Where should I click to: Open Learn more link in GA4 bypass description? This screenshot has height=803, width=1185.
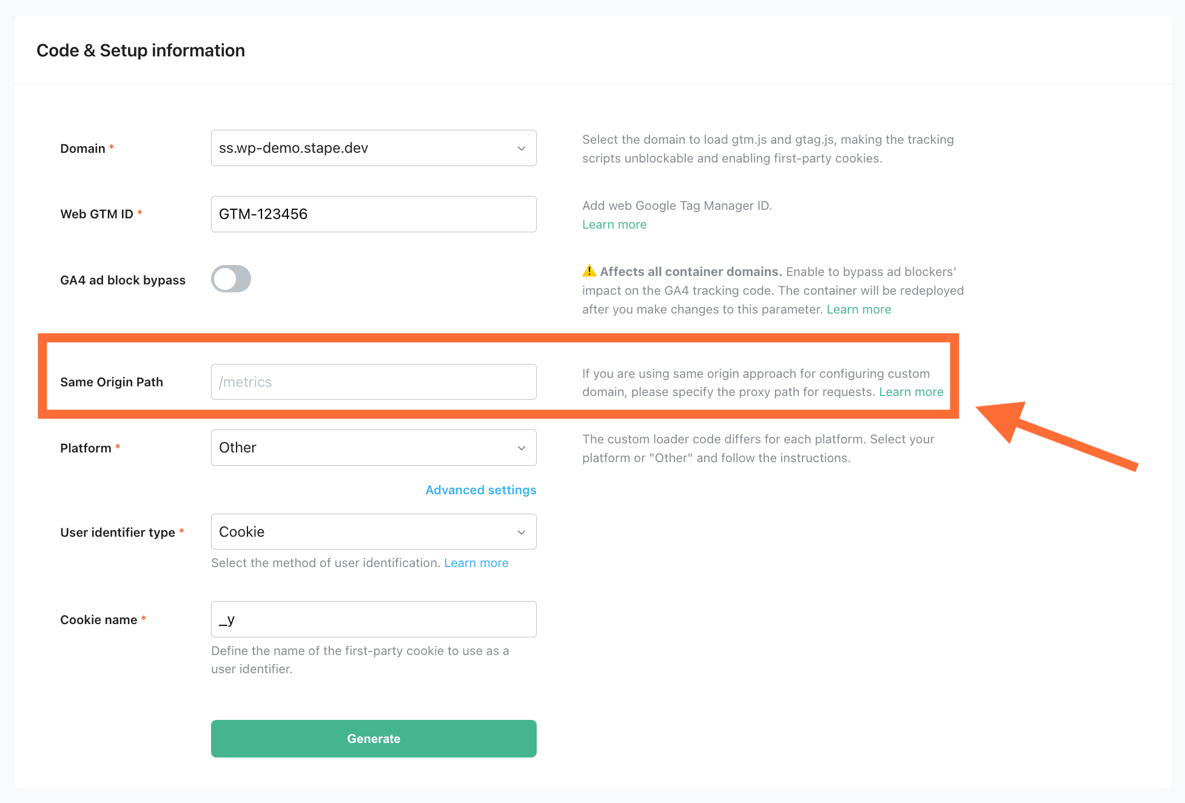(859, 309)
